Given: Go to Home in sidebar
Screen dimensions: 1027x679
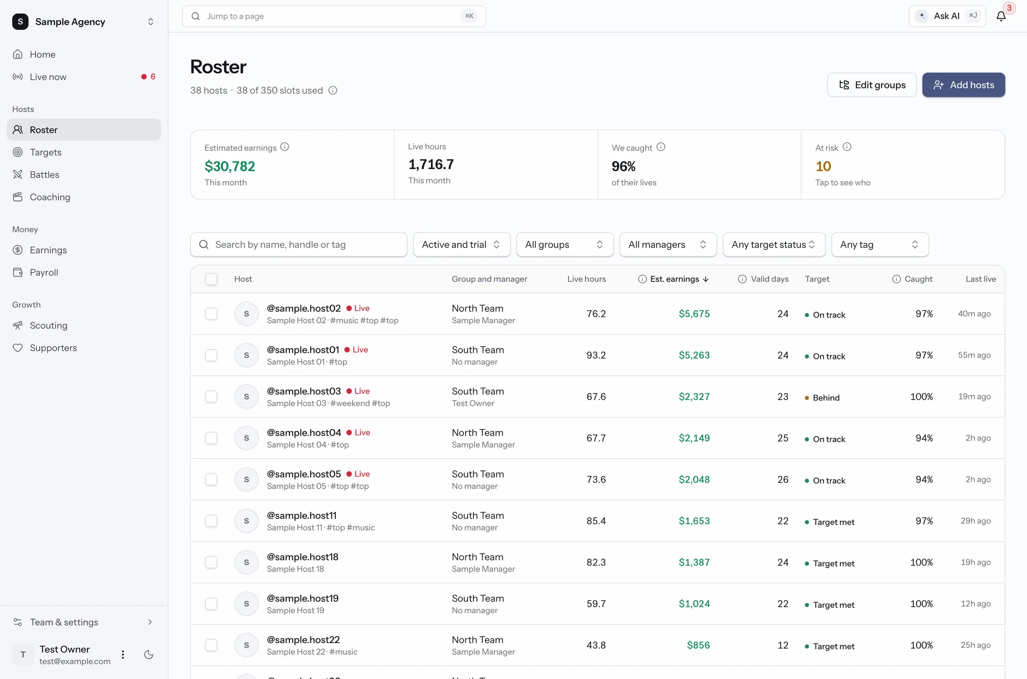Looking at the screenshot, I should [x=84, y=54].
